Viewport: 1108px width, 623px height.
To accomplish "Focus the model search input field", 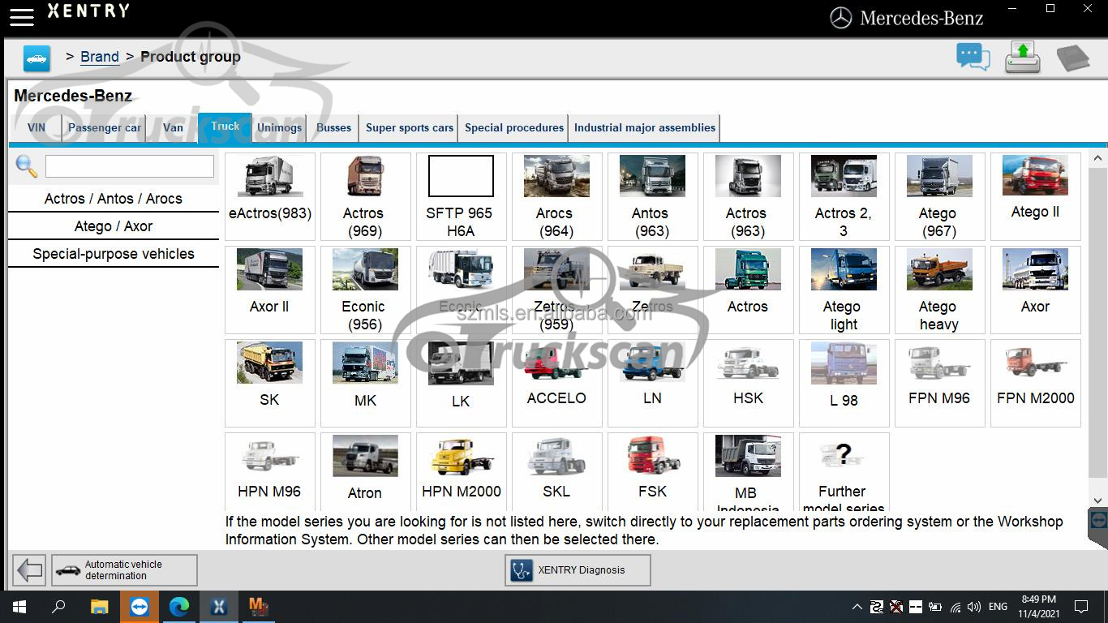I will coord(130,166).
